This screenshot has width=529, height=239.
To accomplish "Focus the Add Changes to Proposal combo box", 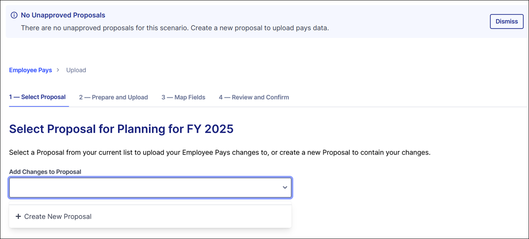I will click(141, 187).
